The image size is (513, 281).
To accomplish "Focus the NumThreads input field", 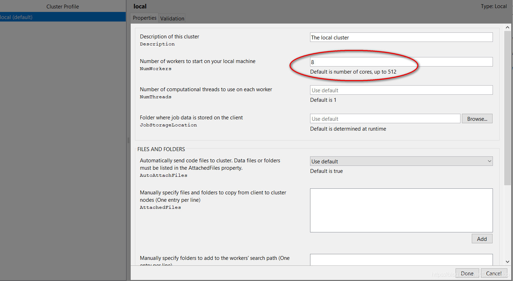I will tap(401, 90).
